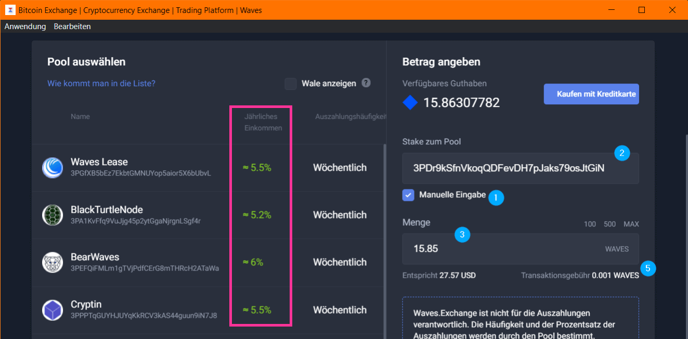Open the Wale anzeigen help icon
The width and height of the screenshot is (688, 339).
[366, 83]
